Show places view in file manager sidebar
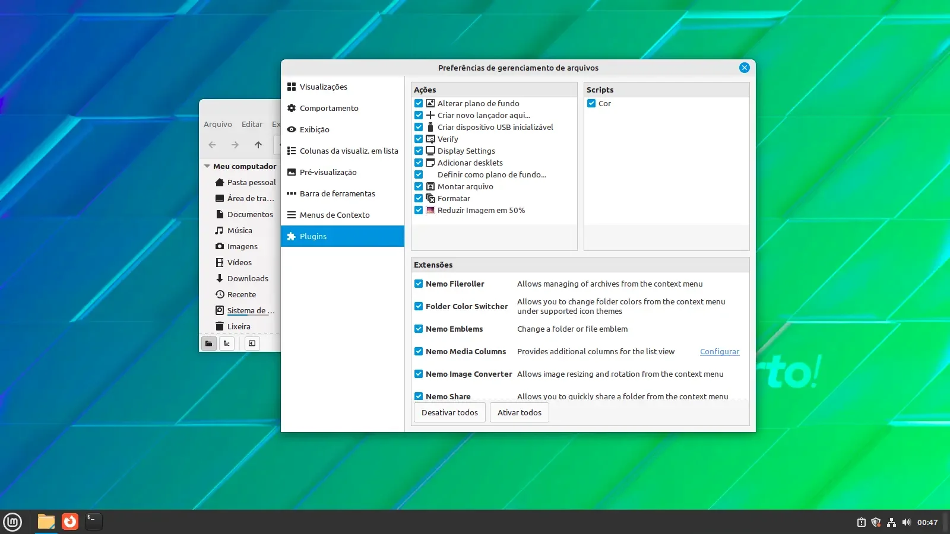 209,343
